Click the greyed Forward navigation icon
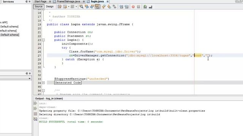243x136 pixels. tap(73, 7)
